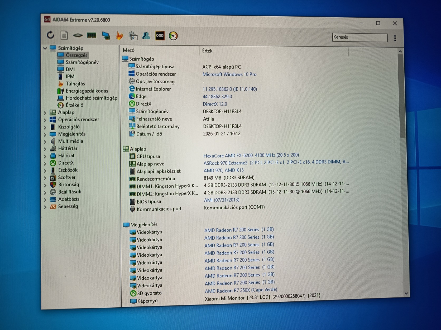
Task: Expand the Multimédia tree node
Action: (x=45, y=142)
